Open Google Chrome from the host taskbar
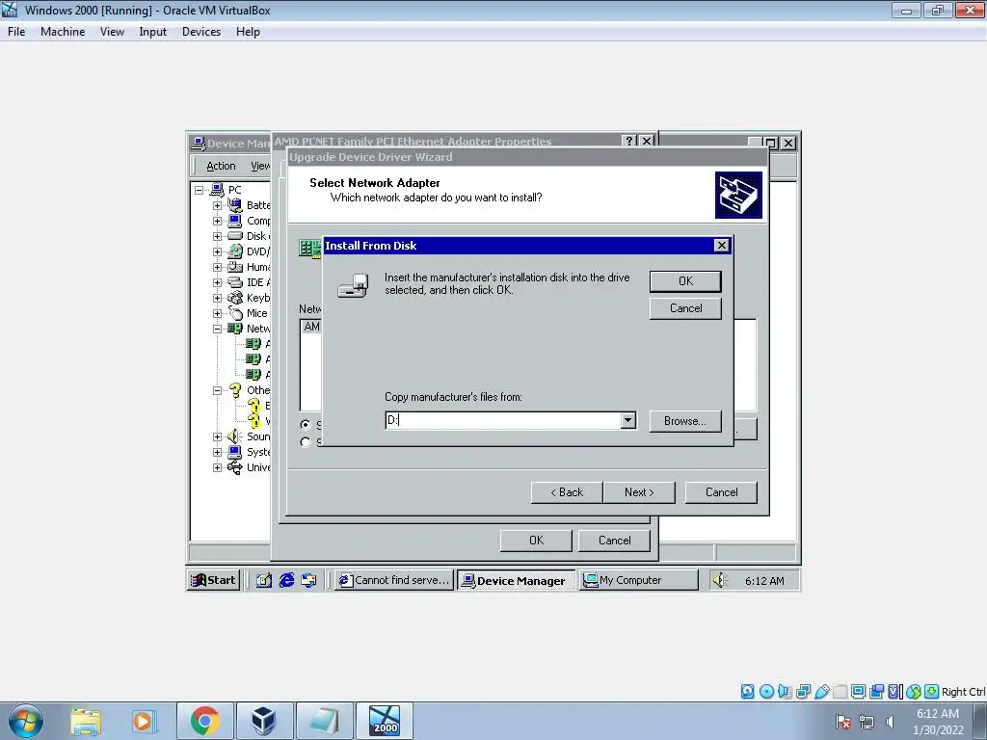Viewport: 987px width, 740px height. [x=205, y=721]
